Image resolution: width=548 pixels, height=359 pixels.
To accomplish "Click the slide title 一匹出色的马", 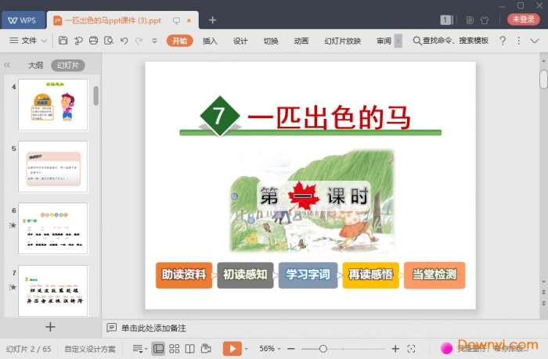I will pos(329,117).
